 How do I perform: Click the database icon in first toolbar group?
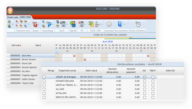9,22
